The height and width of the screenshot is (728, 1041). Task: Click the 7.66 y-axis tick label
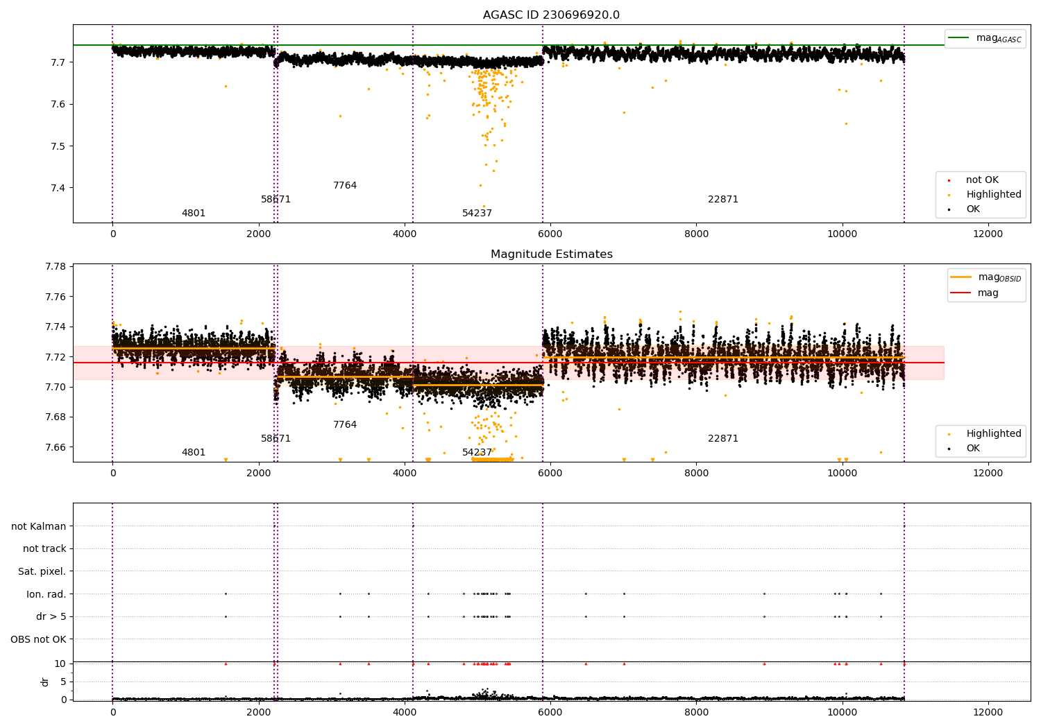coord(55,447)
